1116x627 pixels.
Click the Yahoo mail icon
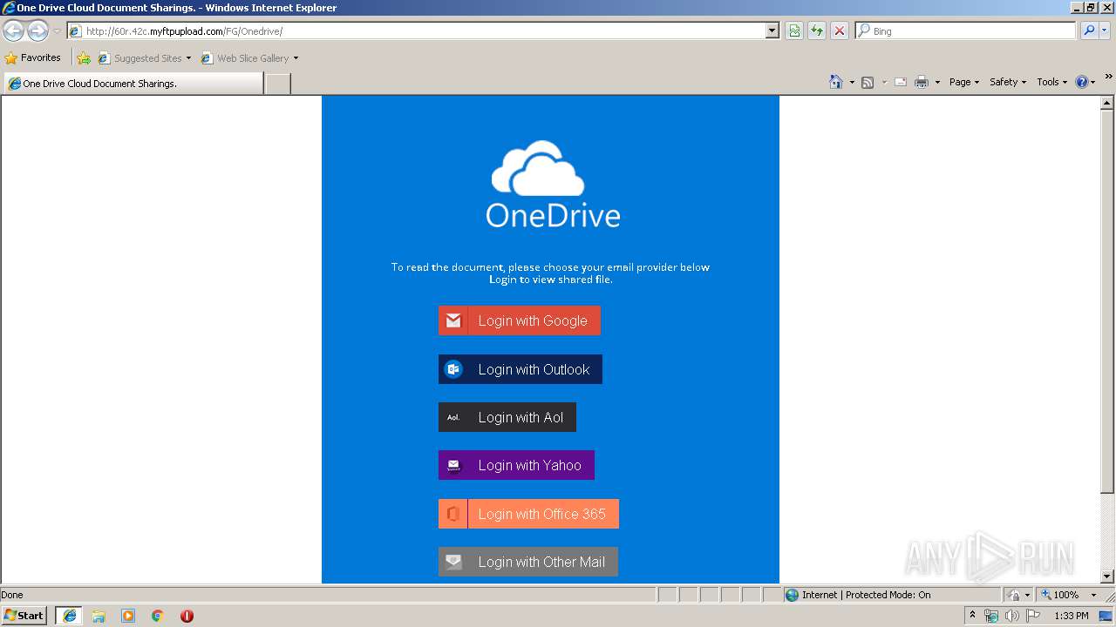click(x=453, y=465)
